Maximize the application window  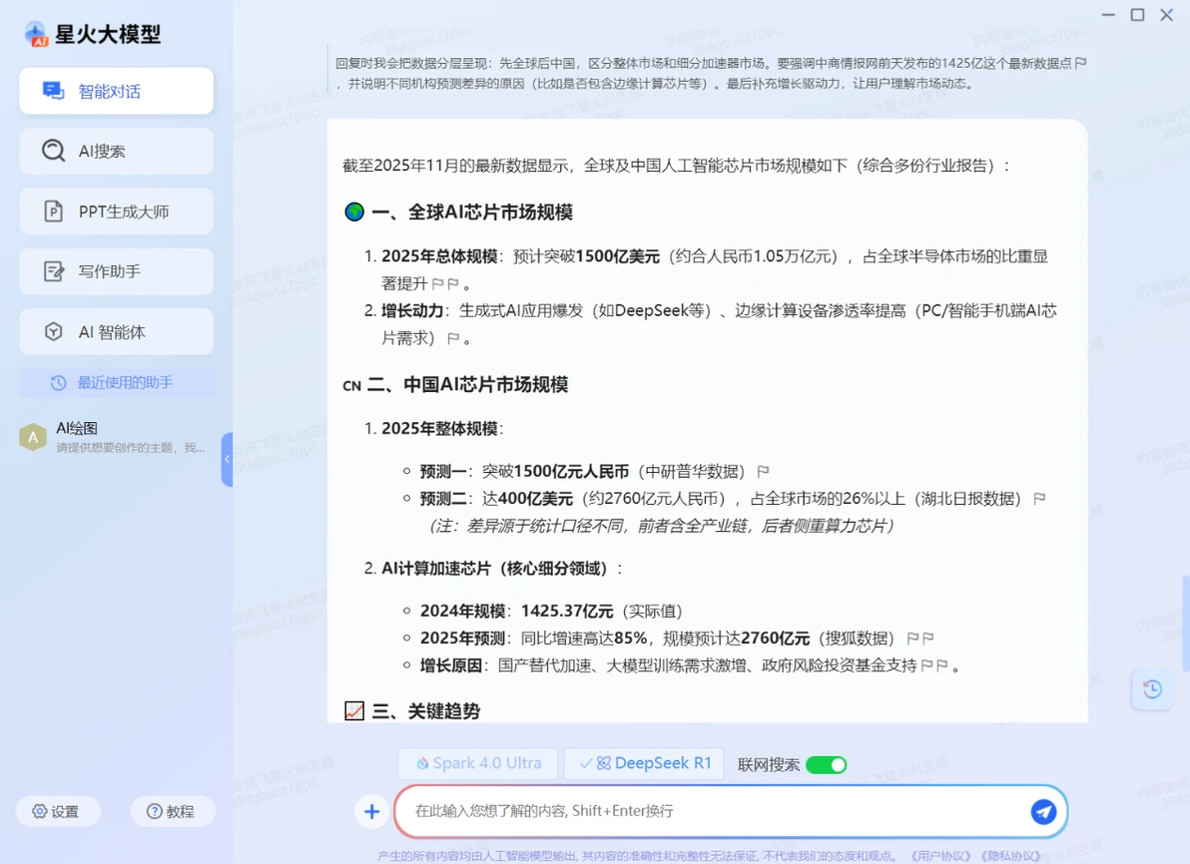[x=1138, y=15]
